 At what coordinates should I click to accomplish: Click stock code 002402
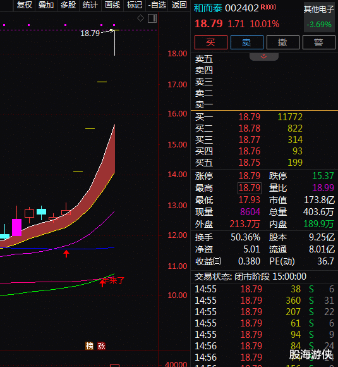(x=242, y=8)
